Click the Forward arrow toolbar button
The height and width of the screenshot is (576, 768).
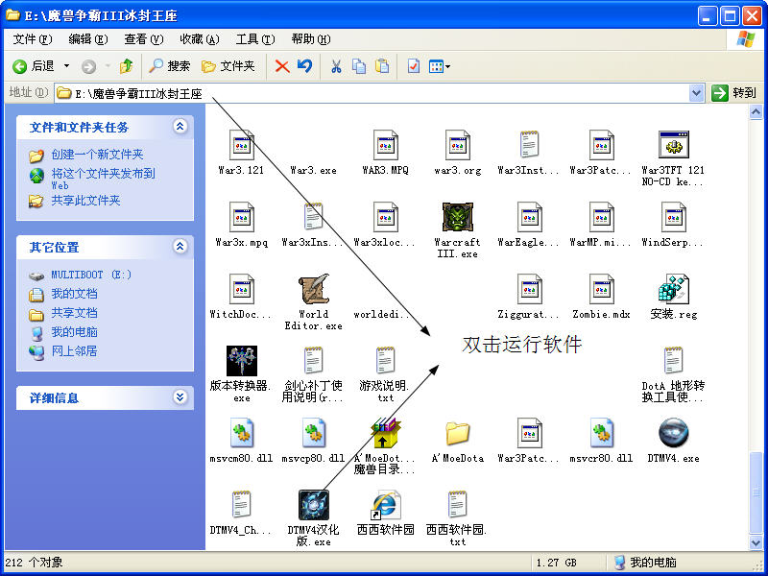88,66
